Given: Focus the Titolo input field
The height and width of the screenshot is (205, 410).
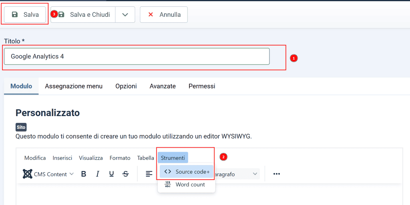Looking at the screenshot, I should point(137,56).
